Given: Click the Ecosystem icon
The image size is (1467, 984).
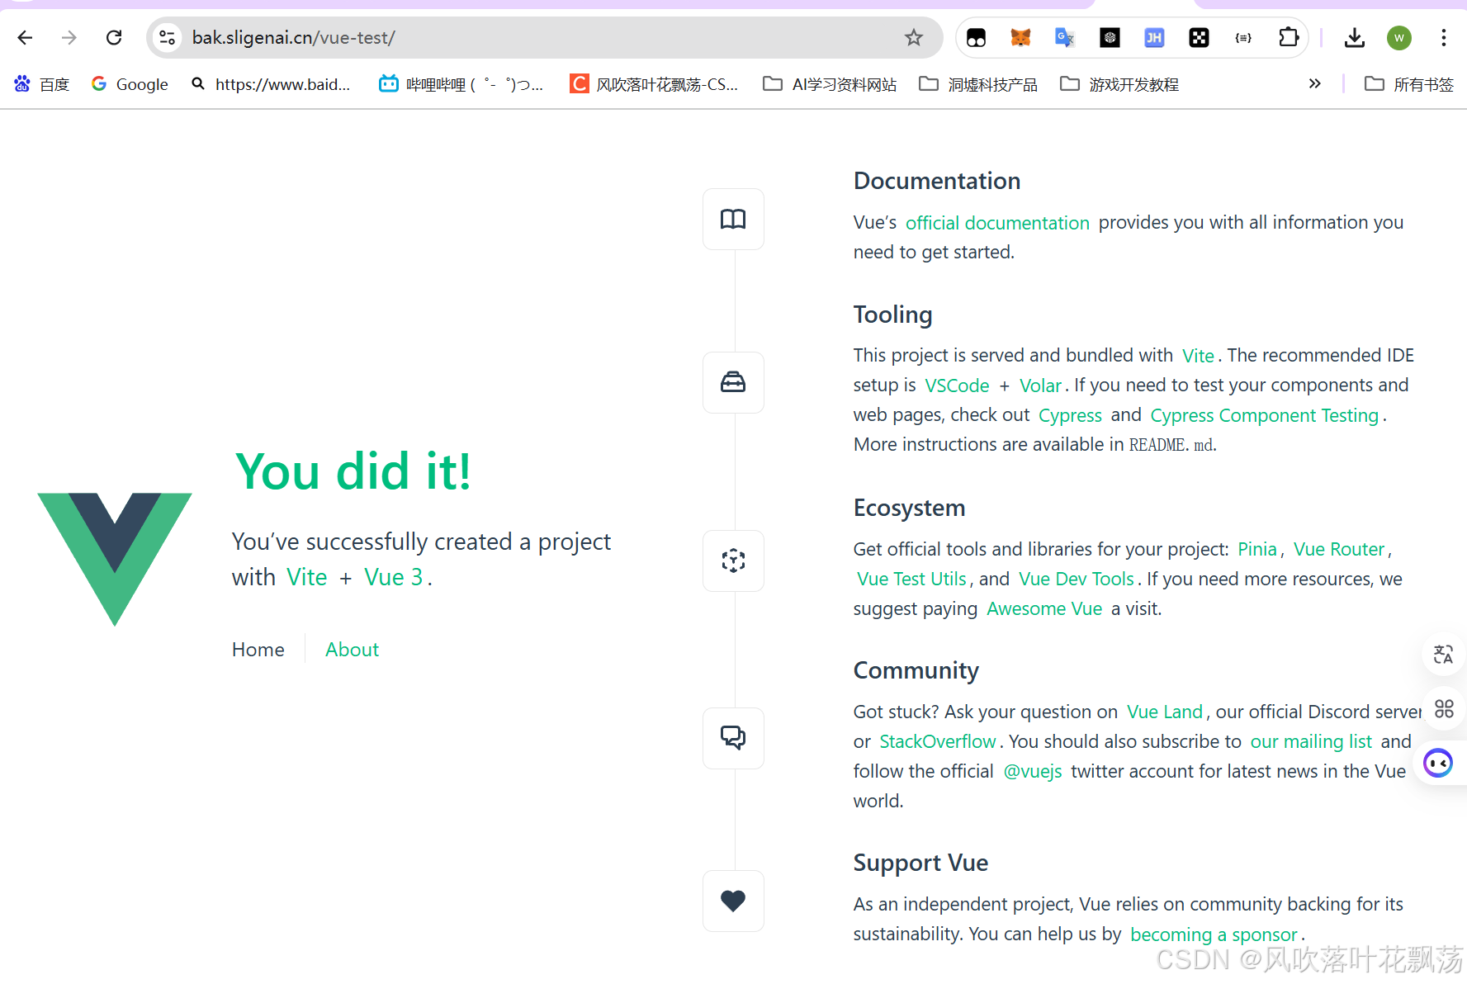Looking at the screenshot, I should [x=733, y=561].
